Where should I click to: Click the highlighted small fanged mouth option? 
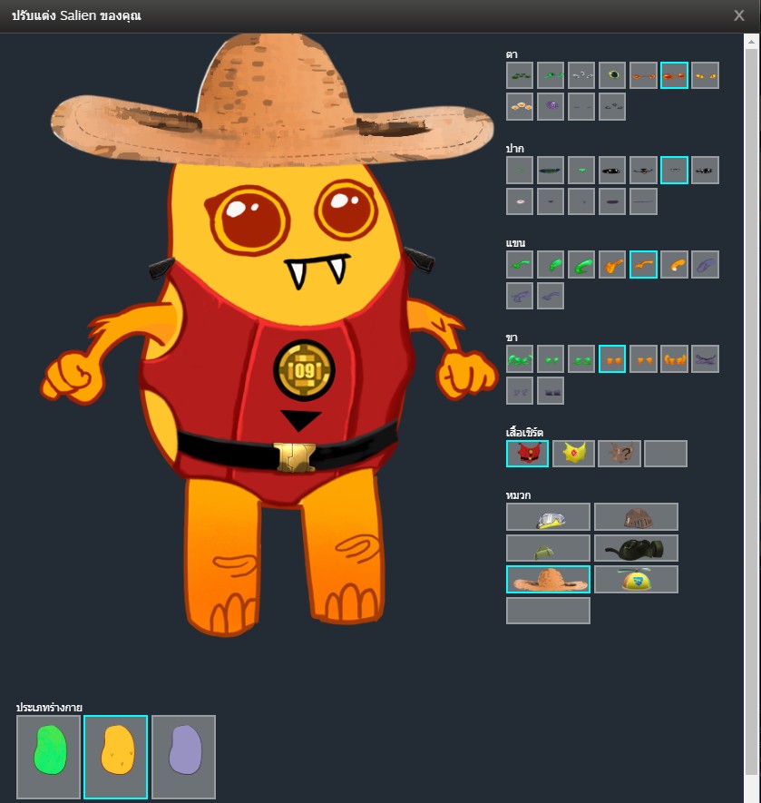click(674, 171)
